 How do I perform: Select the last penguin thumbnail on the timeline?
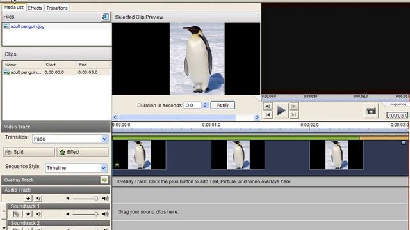click(x=337, y=155)
